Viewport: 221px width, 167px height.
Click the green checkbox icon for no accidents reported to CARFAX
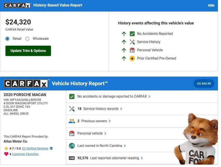(x=72, y=96)
